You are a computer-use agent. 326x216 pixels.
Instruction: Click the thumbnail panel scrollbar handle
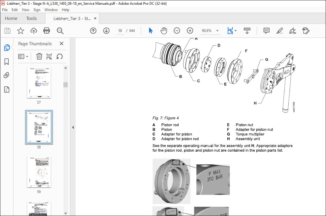65,85
